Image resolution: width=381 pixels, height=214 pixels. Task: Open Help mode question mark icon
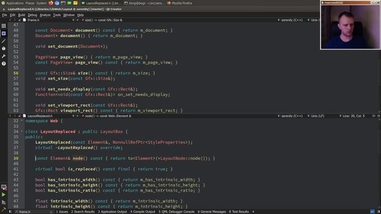click(4, 64)
